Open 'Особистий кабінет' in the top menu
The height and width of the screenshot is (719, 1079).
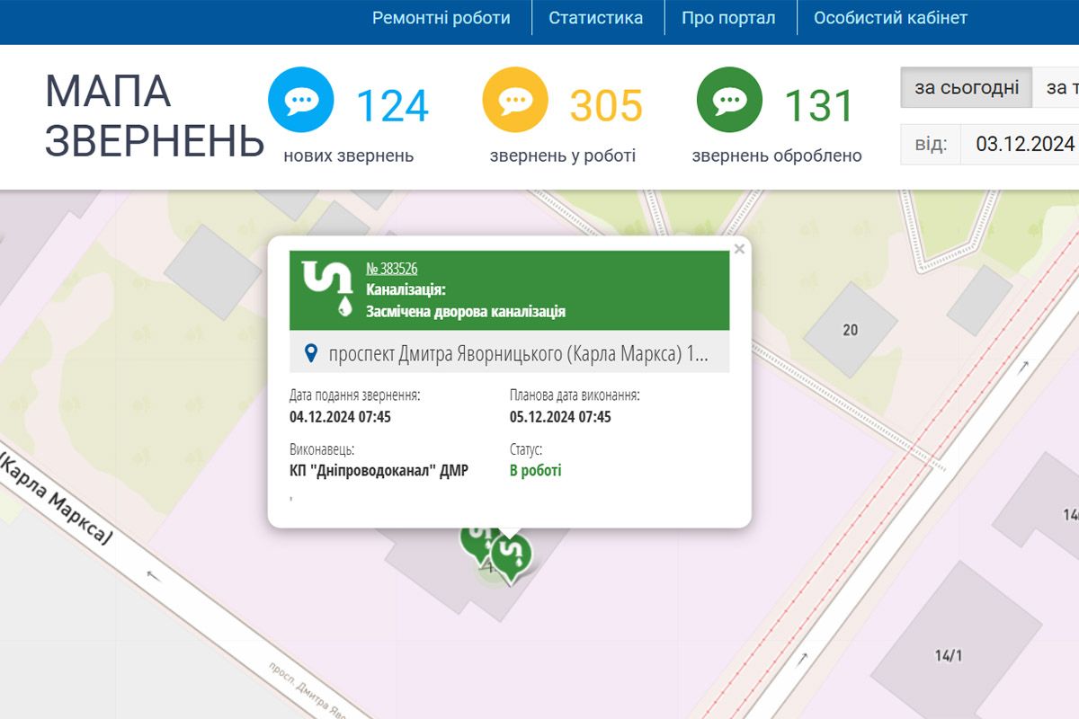coord(890,16)
